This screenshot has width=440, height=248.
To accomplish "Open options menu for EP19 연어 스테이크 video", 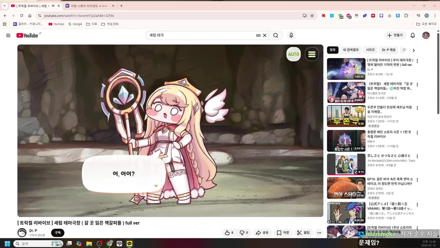I will pos(417,180).
